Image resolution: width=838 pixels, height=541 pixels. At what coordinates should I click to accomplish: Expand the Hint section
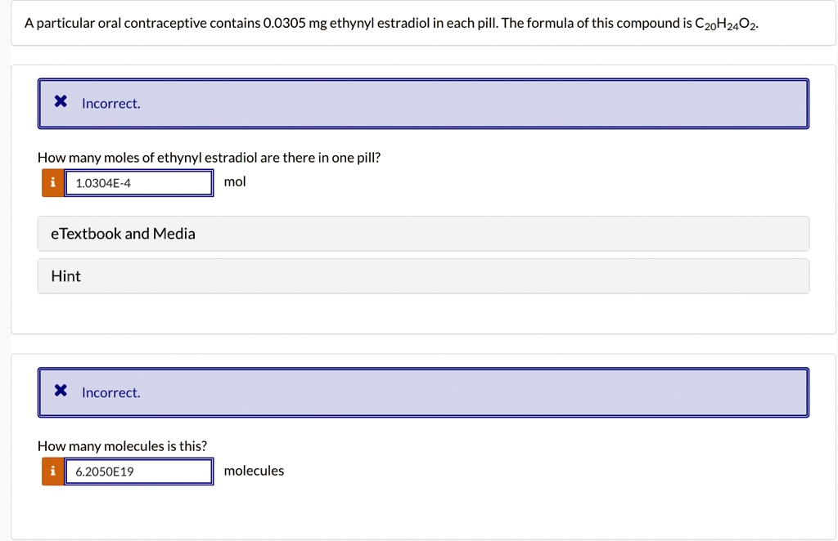[65, 275]
